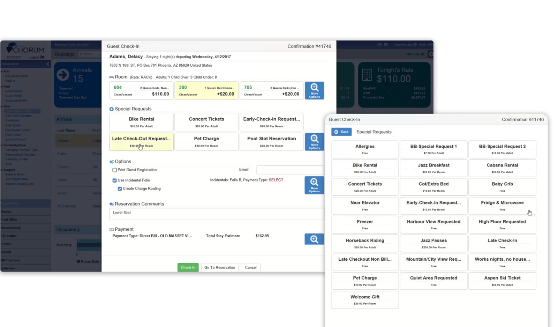Image resolution: width=558 pixels, height=327 pixels.
Task: Add Concert Tickets in Check-In dialog
Action: (x=206, y=122)
